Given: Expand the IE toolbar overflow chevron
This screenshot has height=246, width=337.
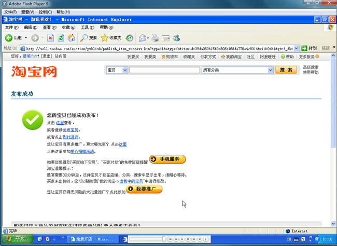Looking at the screenshot, I should tap(334, 47).
